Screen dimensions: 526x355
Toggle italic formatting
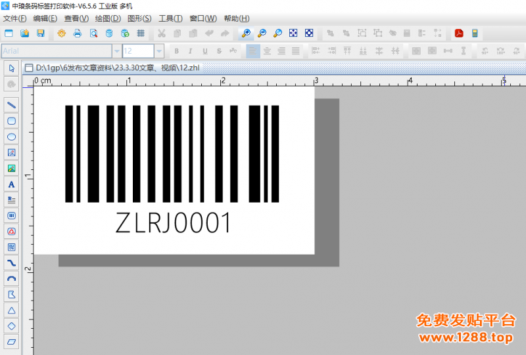190,51
